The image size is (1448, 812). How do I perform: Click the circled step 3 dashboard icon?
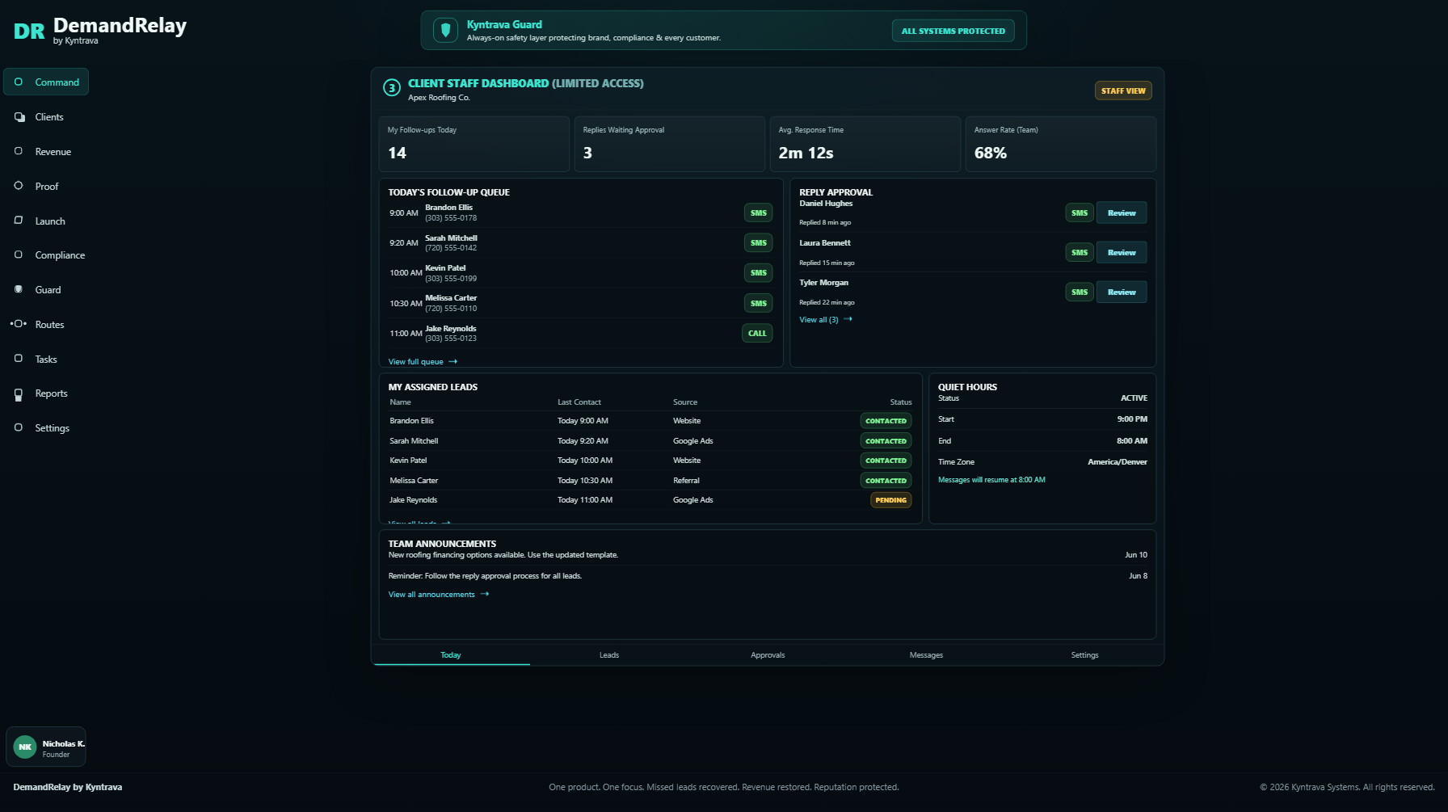coord(392,88)
